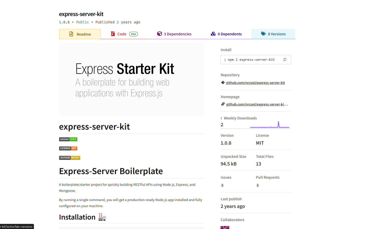Click the 'Installation' heading
The height and width of the screenshot is (229, 367).
pyautogui.click(x=77, y=217)
